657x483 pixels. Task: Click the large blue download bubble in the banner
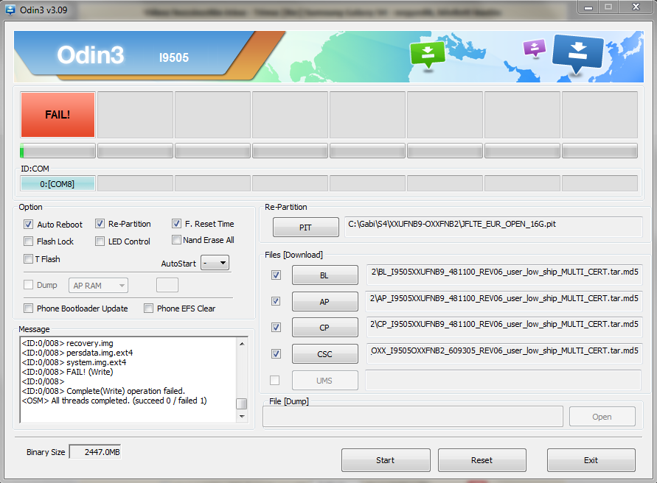578,54
